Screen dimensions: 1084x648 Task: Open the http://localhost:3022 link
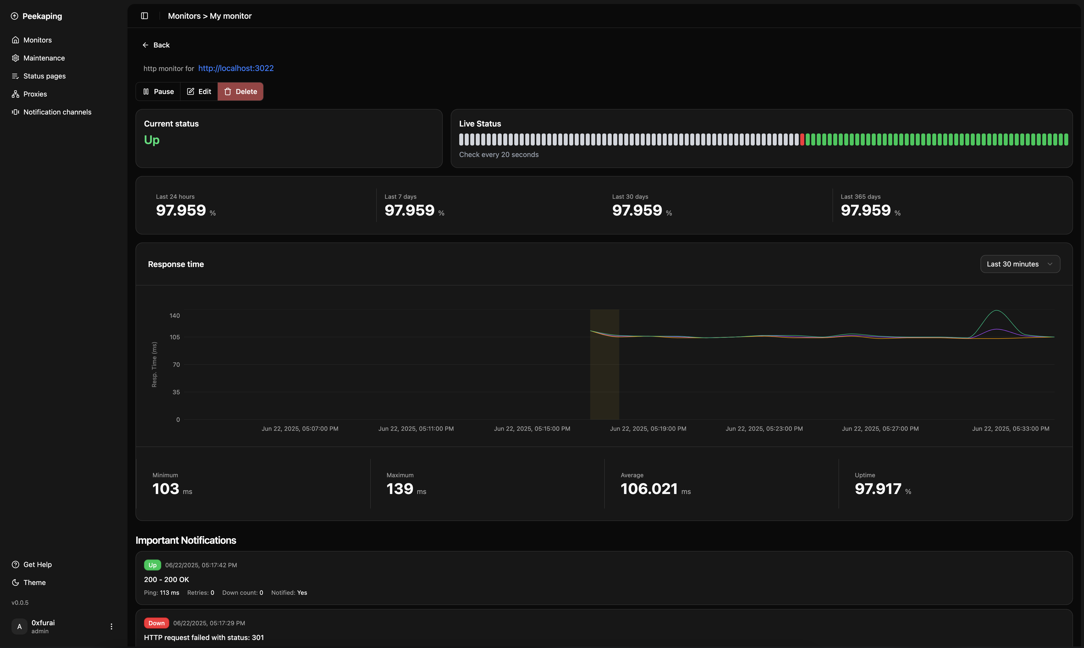pyautogui.click(x=236, y=68)
